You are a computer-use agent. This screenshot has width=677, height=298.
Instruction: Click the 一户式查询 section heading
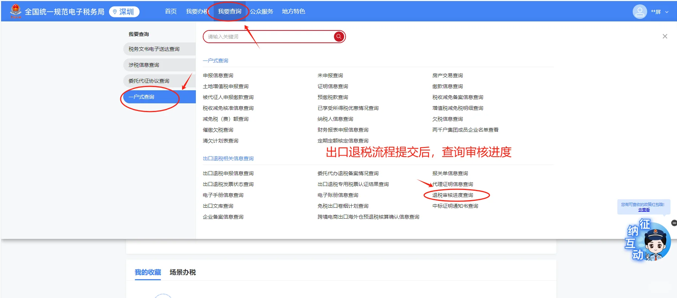pyautogui.click(x=215, y=61)
